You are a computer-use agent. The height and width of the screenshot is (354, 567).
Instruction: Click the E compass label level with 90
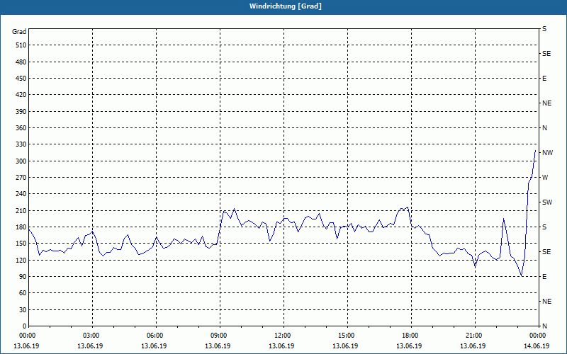pos(544,277)
